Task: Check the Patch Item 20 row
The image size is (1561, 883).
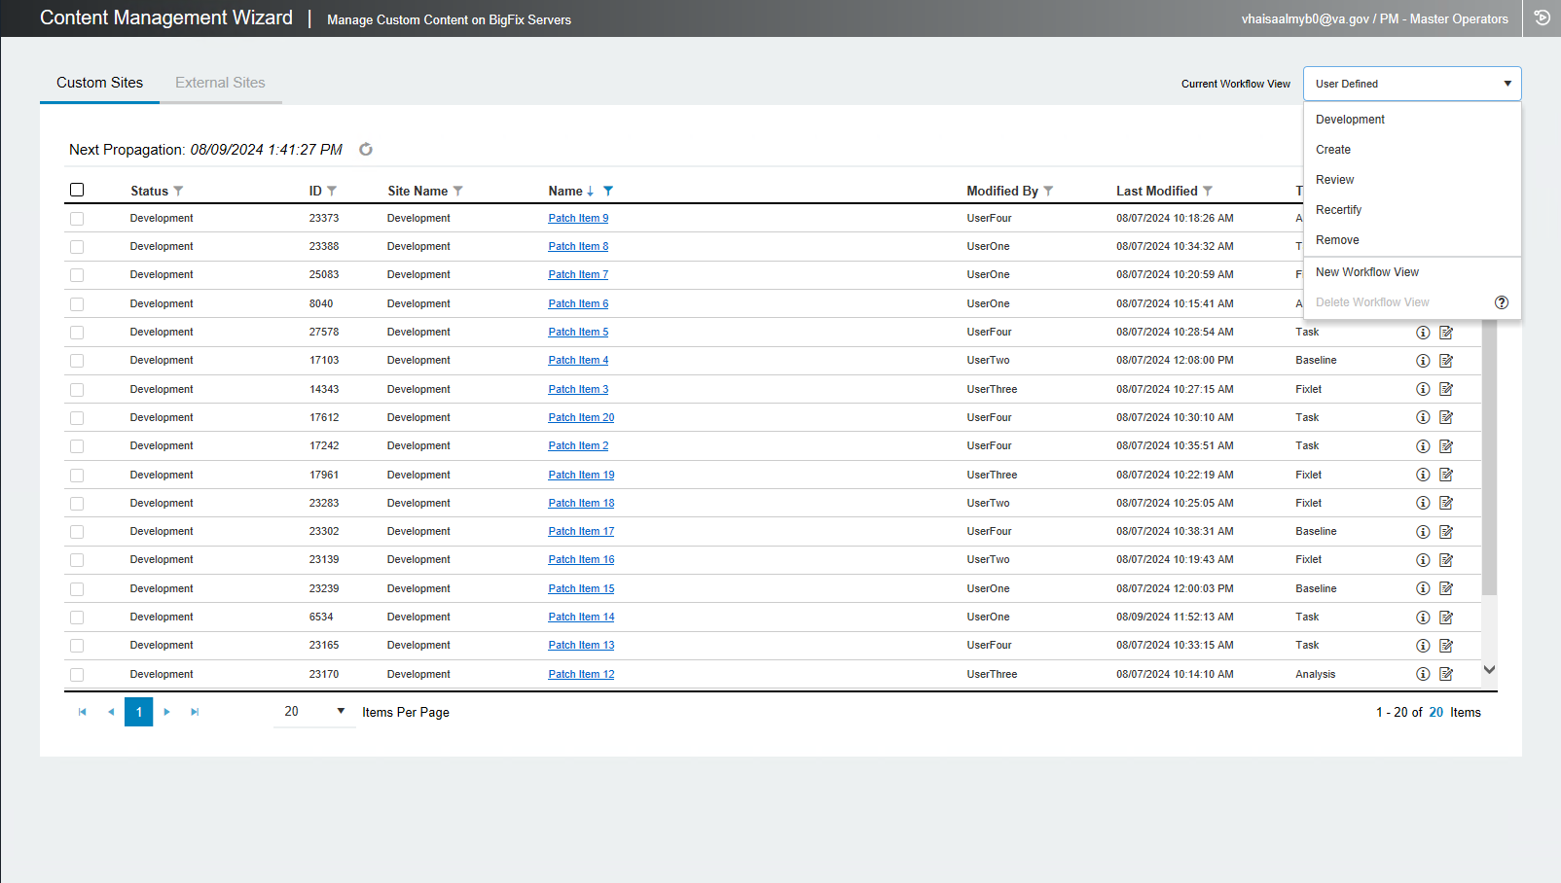Action: tap(77, 418)
